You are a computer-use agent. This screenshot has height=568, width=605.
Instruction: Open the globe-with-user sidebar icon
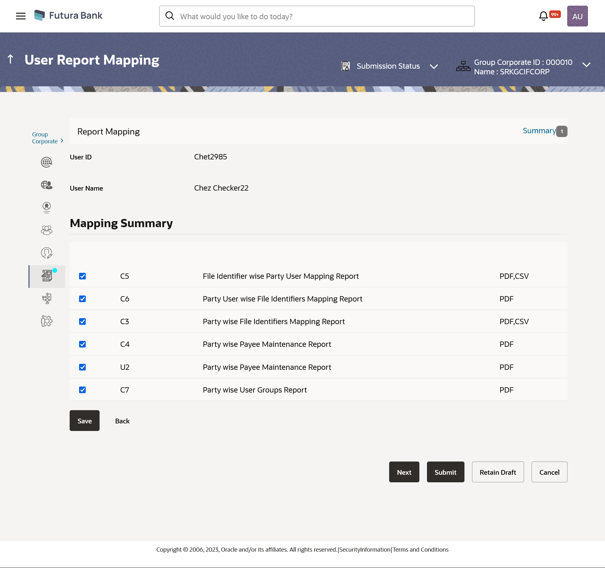(47, 185)
